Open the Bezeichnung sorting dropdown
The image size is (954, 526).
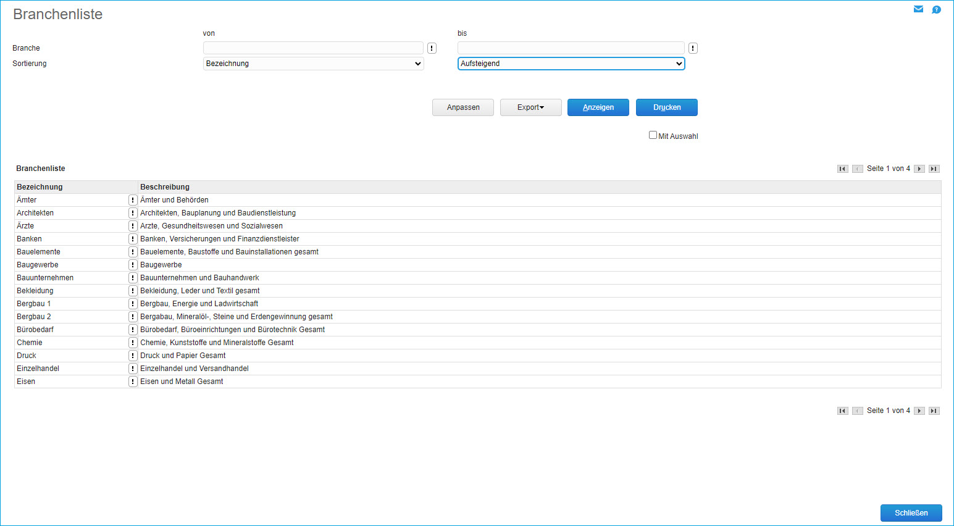click(x=313, y=64)
